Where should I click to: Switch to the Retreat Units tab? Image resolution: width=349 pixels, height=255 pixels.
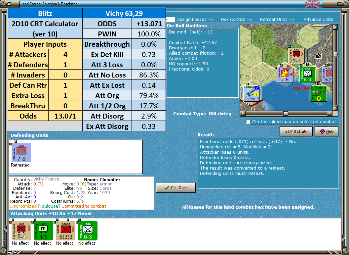(277, 20)
